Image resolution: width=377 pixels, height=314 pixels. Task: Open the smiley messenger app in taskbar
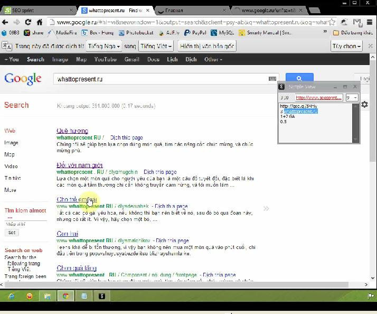[30, 296]
